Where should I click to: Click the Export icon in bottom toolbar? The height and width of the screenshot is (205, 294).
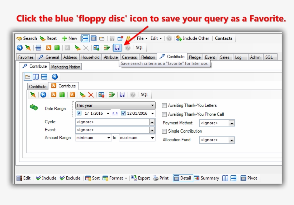click(134, 178)
